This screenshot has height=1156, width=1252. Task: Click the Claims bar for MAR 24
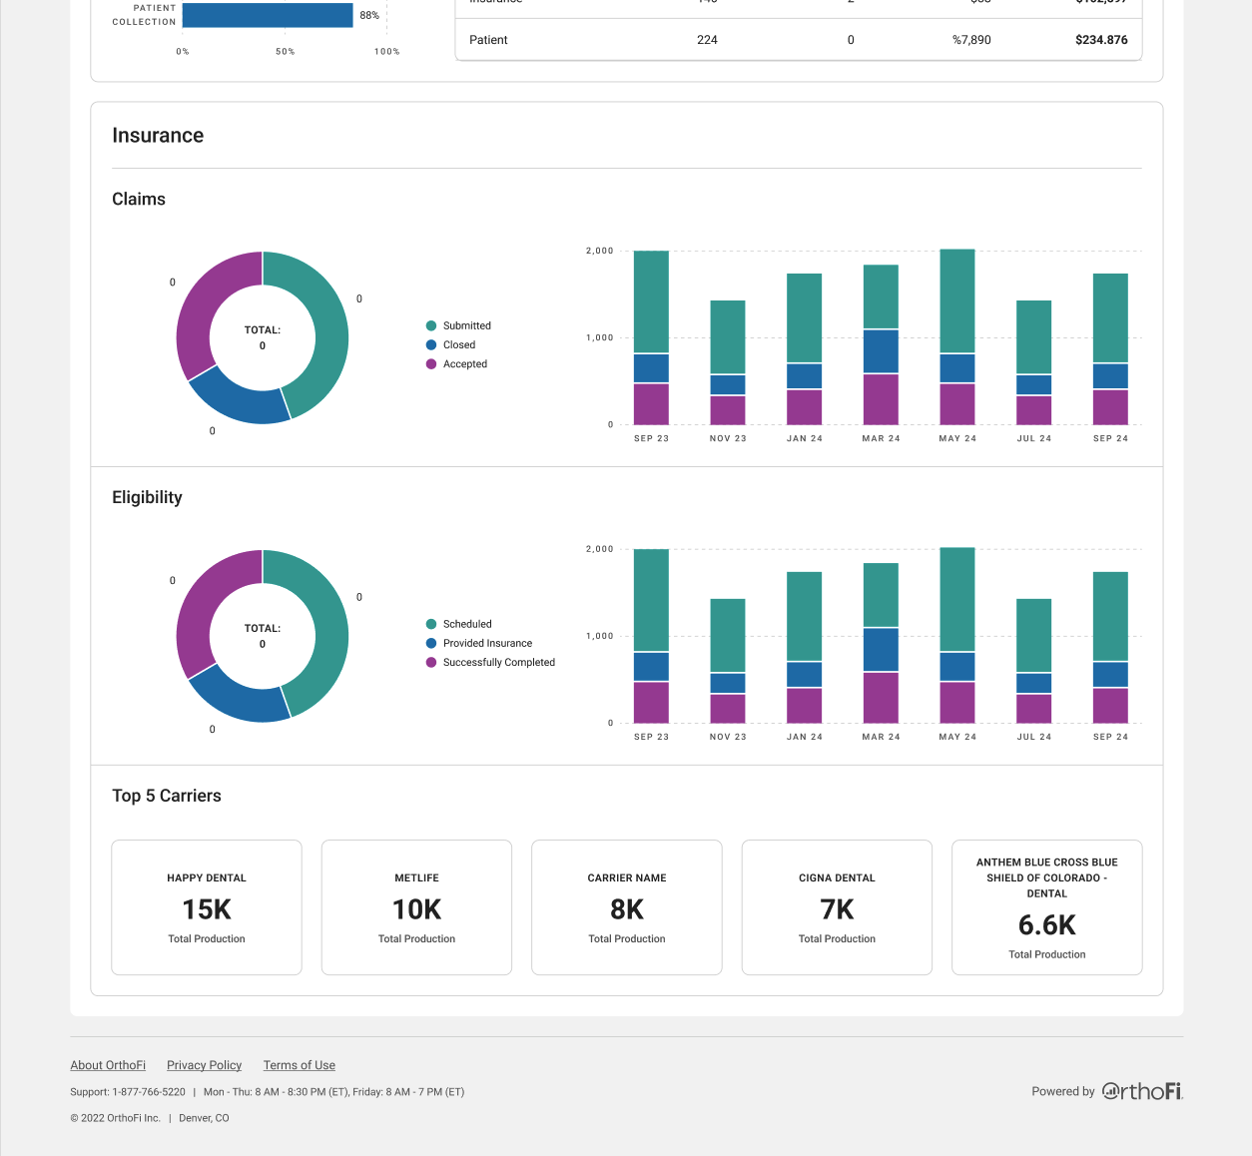coord(881,344)
